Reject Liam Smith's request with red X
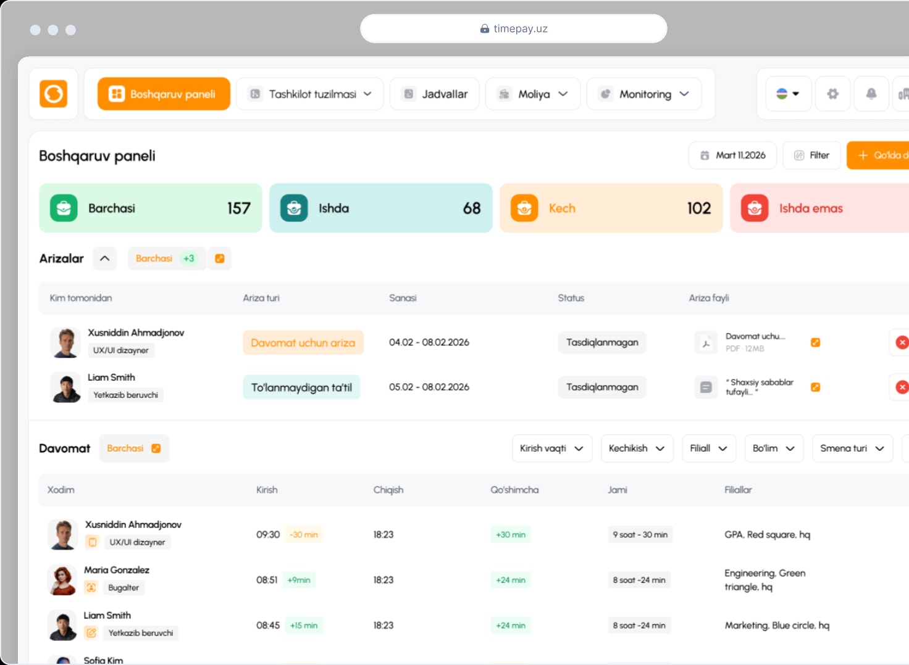 coord(902,387)
